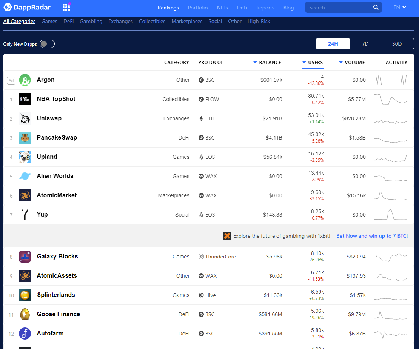The image size is (419, 349).
Task: Open the Rankings nav item
Action: tap(168, 8)
